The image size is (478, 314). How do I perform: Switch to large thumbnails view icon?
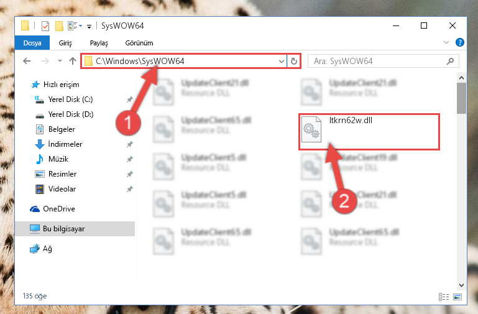(x=457, y=297)
